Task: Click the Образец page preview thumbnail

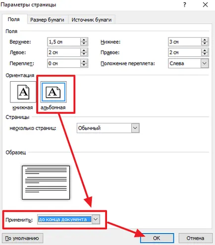Action: (46, 183)
